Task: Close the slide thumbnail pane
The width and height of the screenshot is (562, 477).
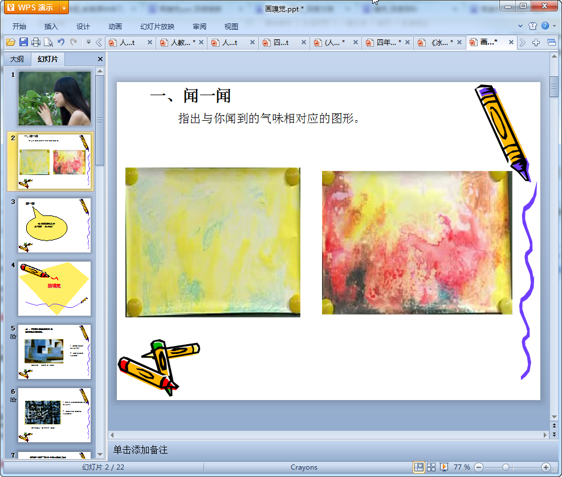Action: click(100, 59)
